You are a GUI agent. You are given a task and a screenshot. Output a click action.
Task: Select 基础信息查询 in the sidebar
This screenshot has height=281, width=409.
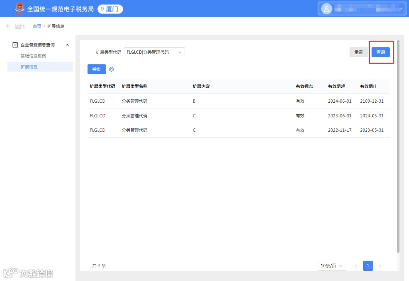(33, 56)
